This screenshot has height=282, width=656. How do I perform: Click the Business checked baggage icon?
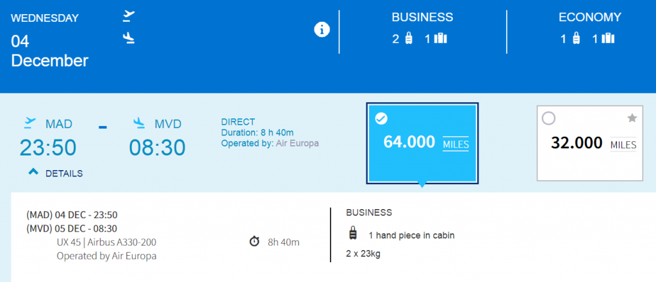pos(441,39)
